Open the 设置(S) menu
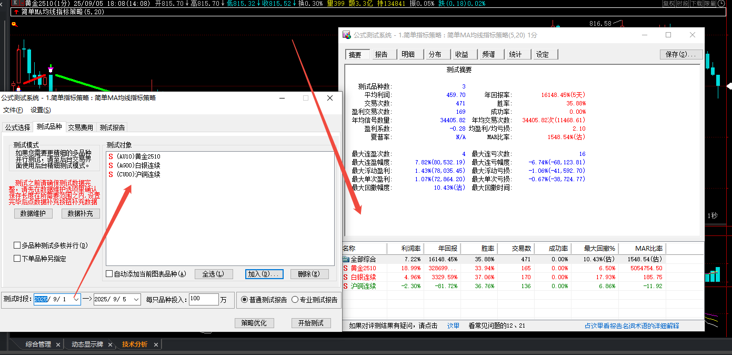Screen dimensions: 732x355 coord(41,110)
